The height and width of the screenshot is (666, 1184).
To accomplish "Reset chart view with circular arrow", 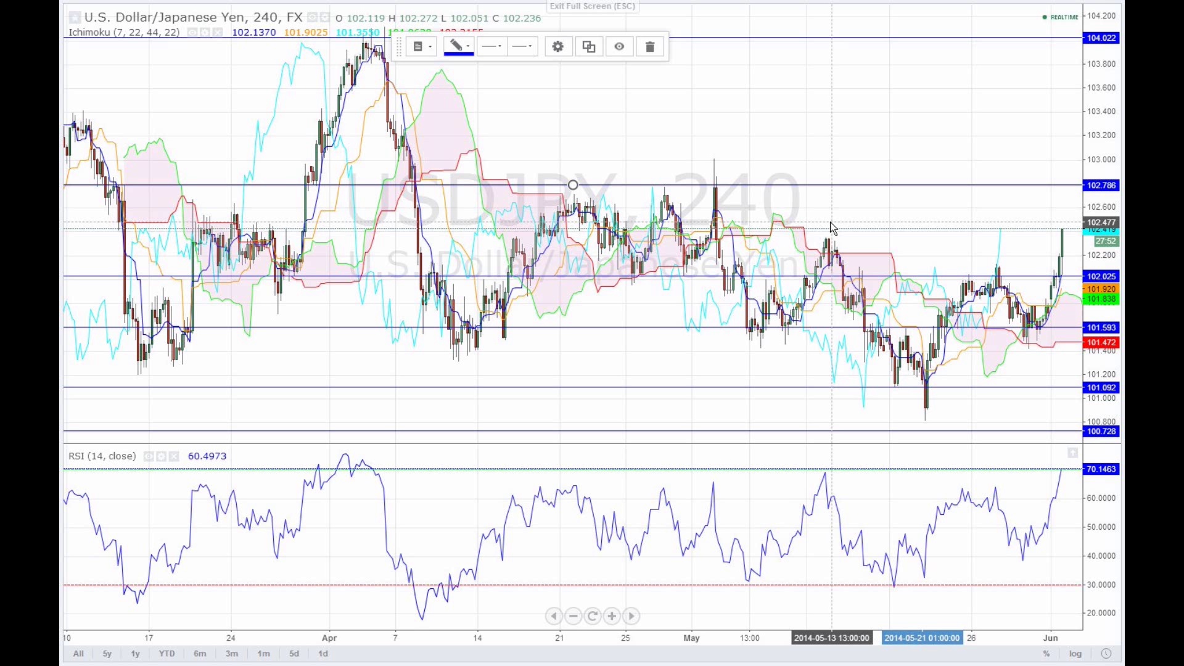I will point(593,616).
